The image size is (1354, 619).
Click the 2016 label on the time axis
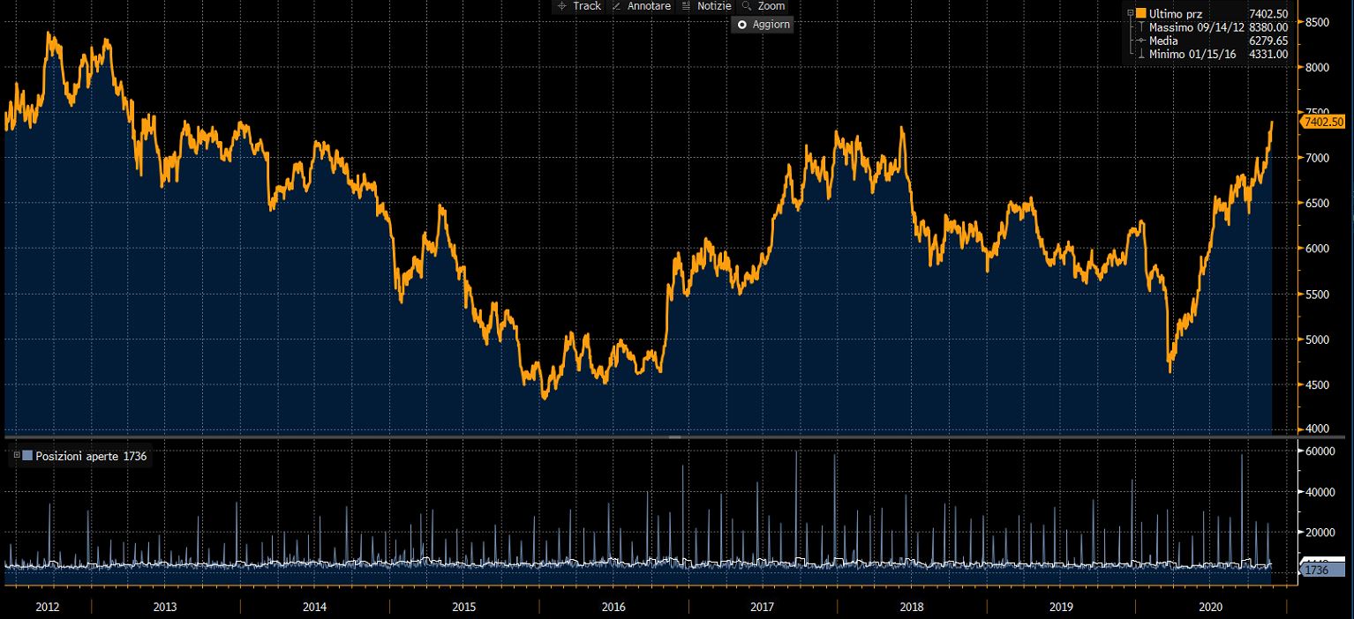coord(613,608)
